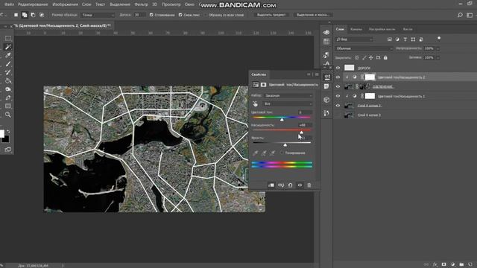The height and width of the screenshot is (268, 477).
Task: Open Sample Size dropdown in options bar
Action: [x=98, y=15]
